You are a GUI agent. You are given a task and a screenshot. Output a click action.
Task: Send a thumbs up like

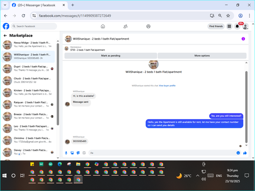tap(245, 153)
